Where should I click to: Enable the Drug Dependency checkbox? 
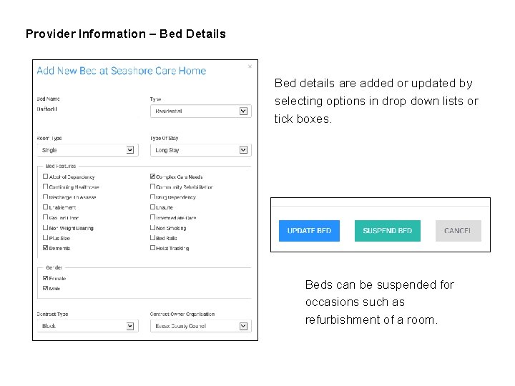pyautogui.click(x=152, y=197)
